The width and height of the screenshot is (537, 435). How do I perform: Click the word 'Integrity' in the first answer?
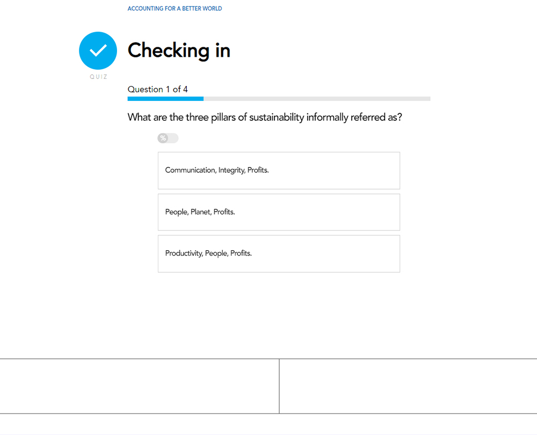click(x=231, y=170)
